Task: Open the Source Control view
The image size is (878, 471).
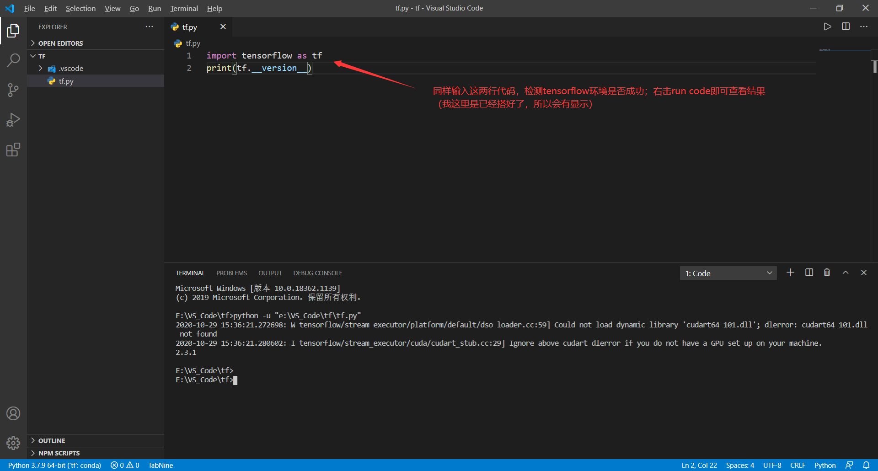Action: click(13, 90)
